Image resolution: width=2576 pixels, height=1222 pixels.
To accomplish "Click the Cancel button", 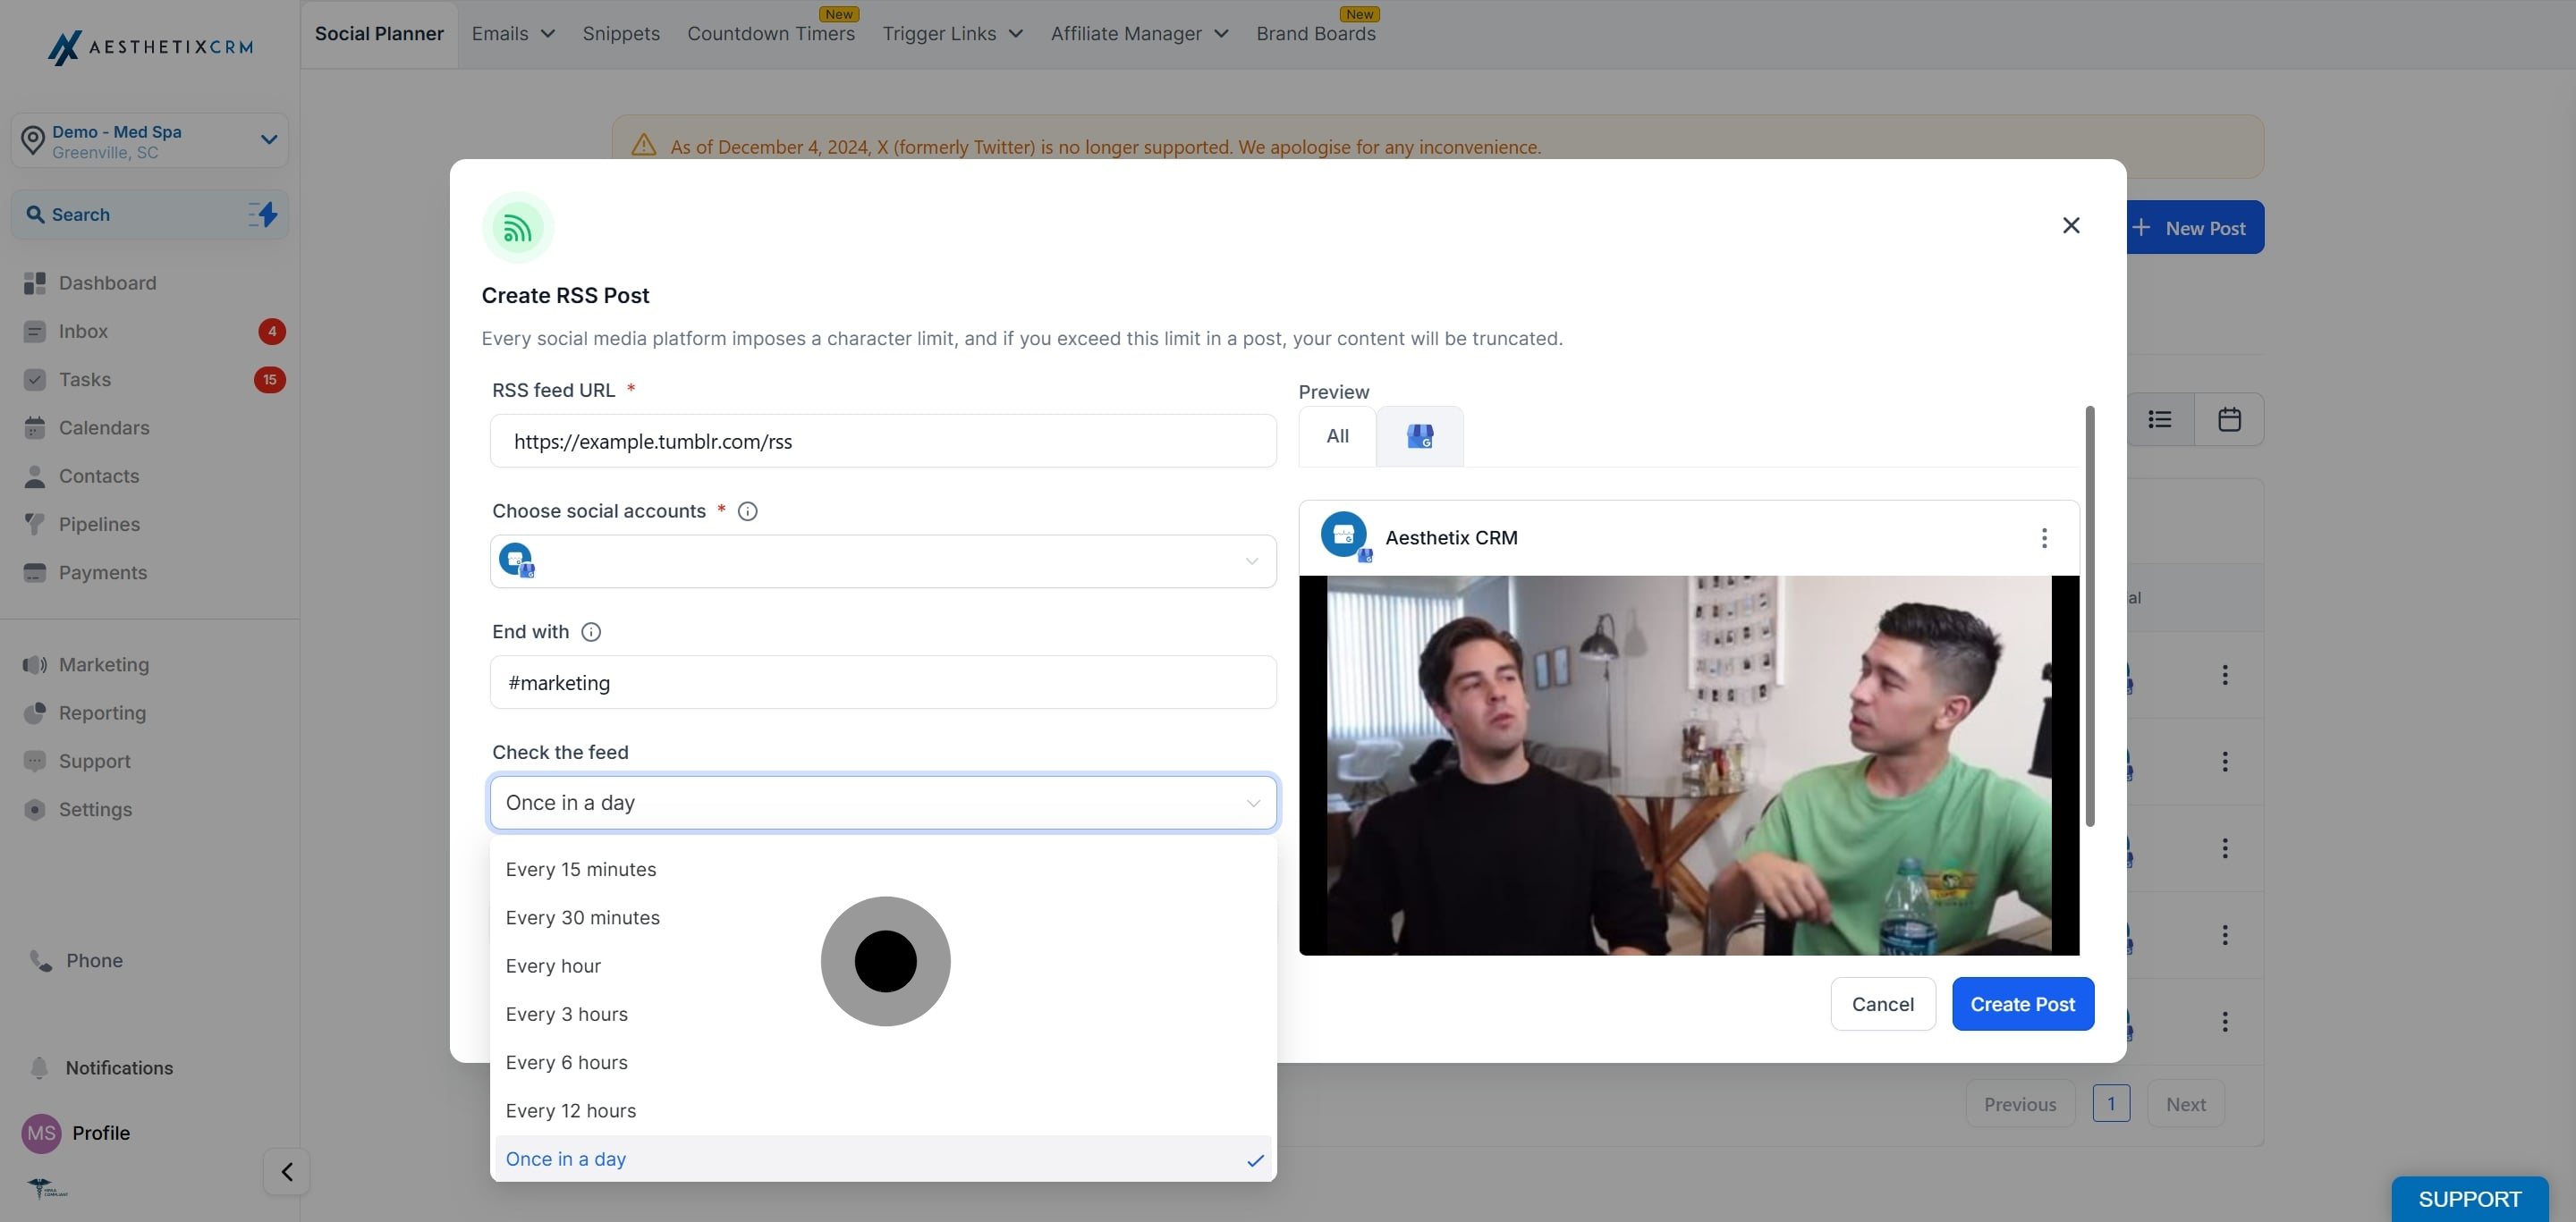I will [x=1882, y=1004].
